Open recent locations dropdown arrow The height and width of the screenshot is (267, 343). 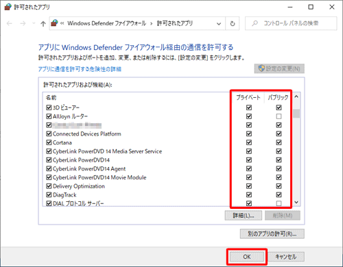click(34, 23)
